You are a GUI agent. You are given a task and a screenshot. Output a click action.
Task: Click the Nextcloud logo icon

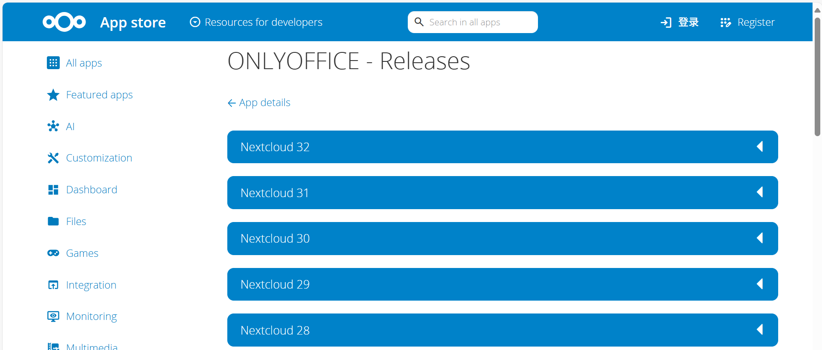pyautogui.click(x=64, y=22)
